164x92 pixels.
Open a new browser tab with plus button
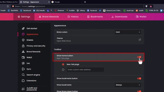85,2
